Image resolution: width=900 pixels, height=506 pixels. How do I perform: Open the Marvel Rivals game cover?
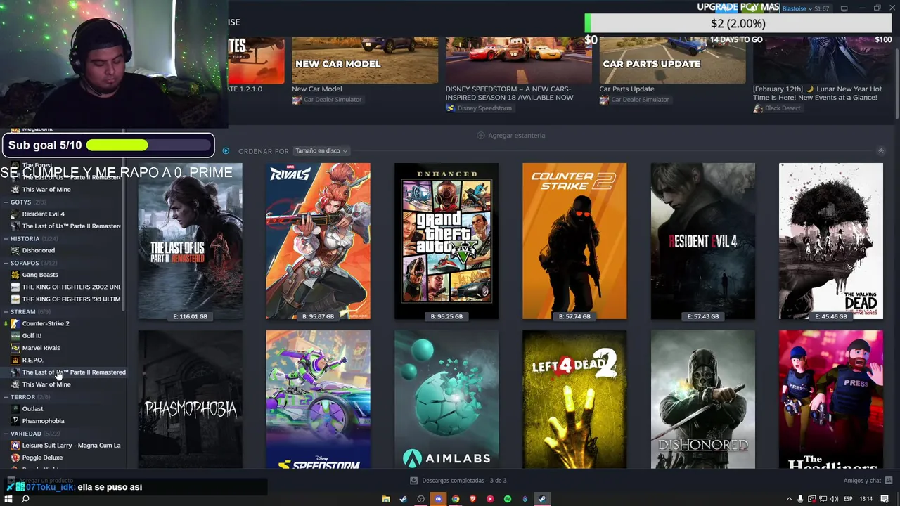pos(318,241)
